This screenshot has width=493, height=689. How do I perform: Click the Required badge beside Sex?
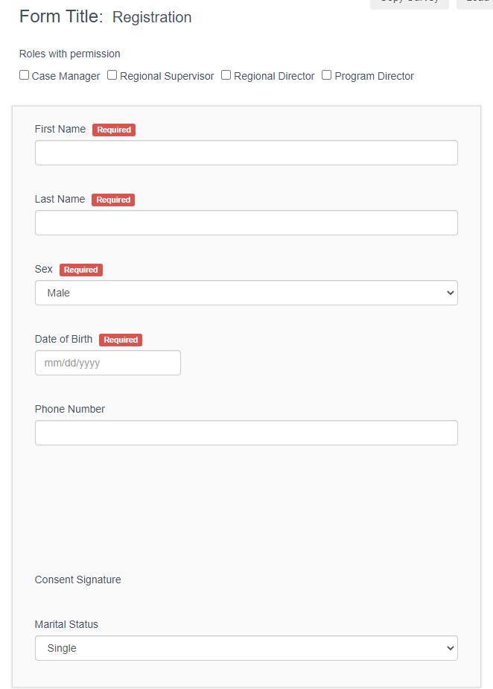[x=81, y=270]
